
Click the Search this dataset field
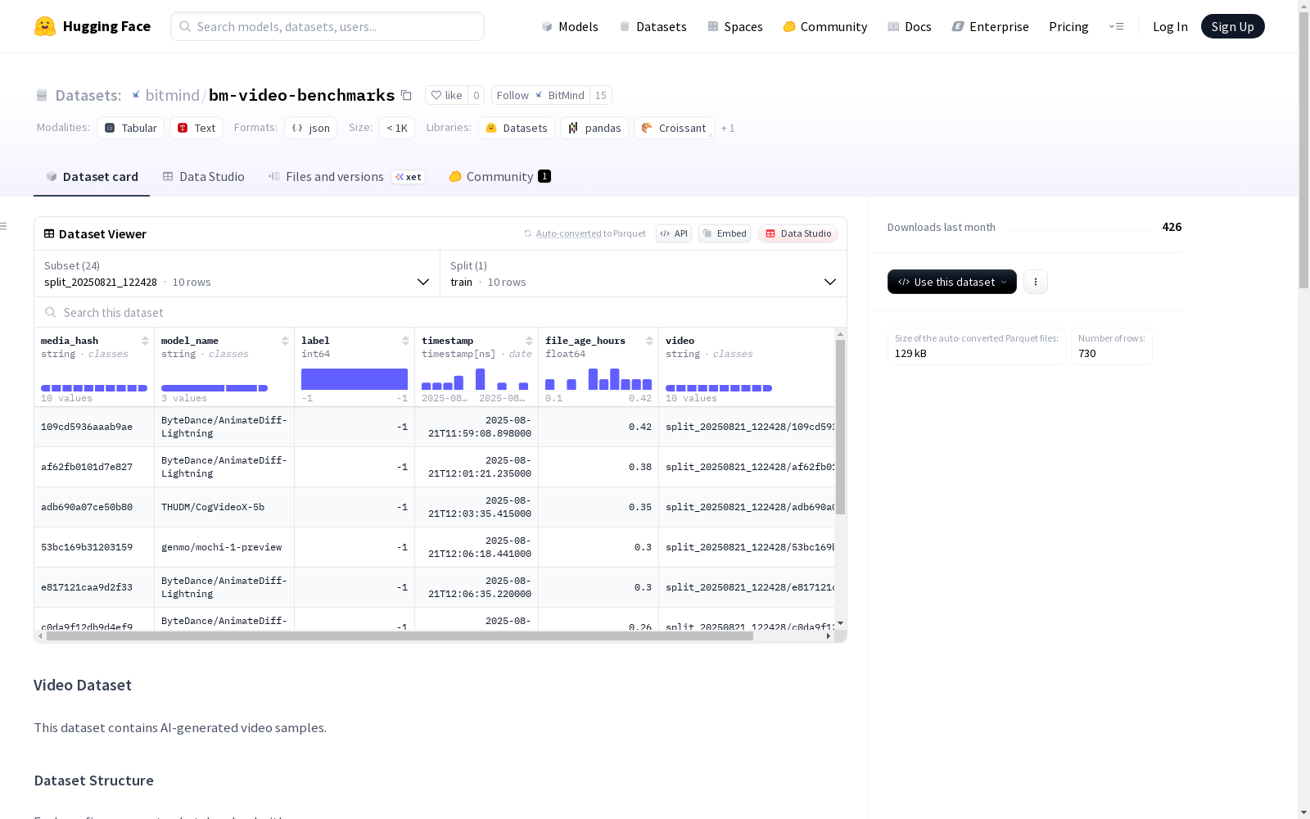pyautogui.click(x=440, y=312)
